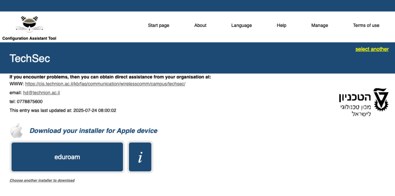Select the Manage menu item
395x196 pixels.
coord(319,25)
